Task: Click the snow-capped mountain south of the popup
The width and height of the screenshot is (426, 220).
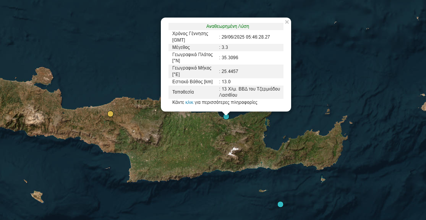Action: tap(233, 151)
